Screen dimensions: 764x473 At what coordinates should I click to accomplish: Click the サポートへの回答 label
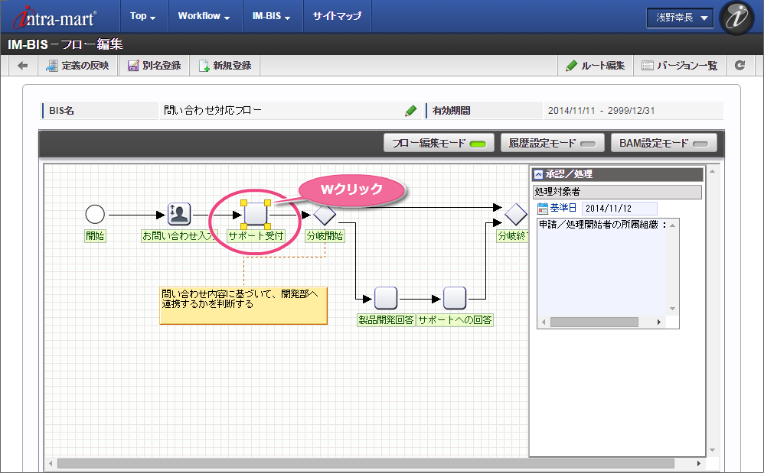tap(455, 320)
